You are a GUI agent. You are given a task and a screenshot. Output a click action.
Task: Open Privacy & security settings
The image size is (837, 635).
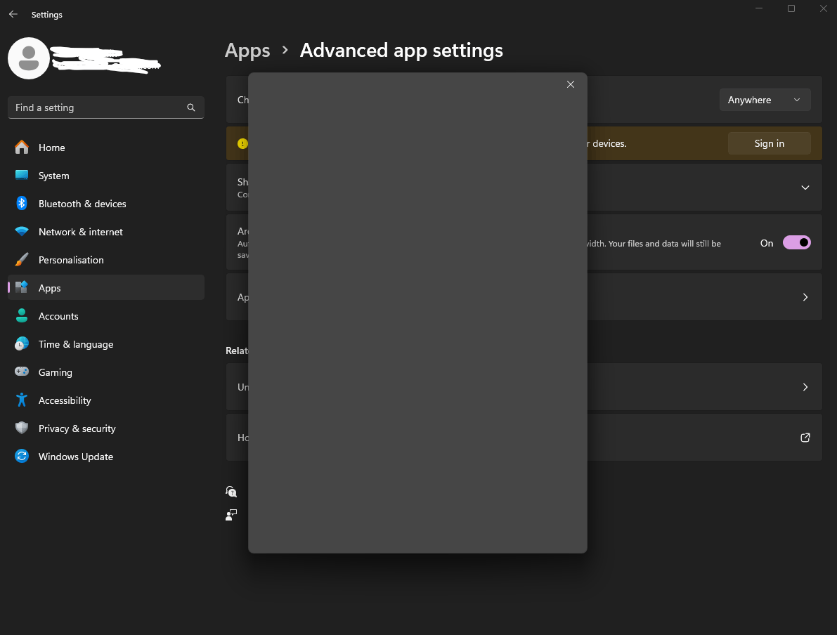click(x=105, y=428)
